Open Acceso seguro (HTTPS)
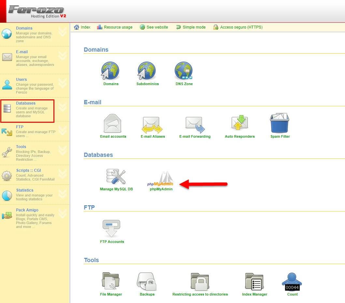This screenshot has height=303, width=345. click(x=238, y=27)
